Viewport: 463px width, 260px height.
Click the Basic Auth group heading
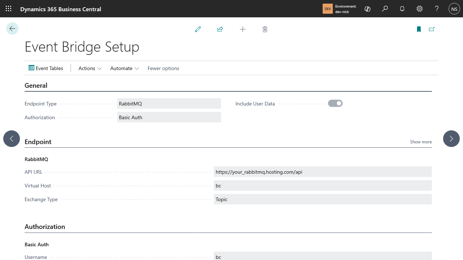pos(37,244)
